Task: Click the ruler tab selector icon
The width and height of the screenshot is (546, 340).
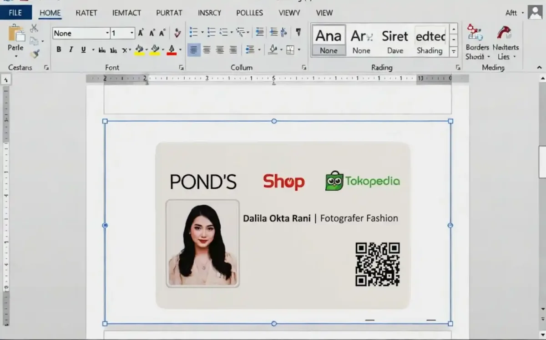Action: click(x=6, y=80)
